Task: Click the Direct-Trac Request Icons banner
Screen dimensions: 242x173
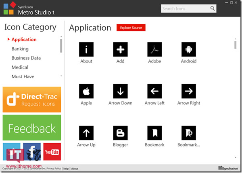Action: coord(32,99)
